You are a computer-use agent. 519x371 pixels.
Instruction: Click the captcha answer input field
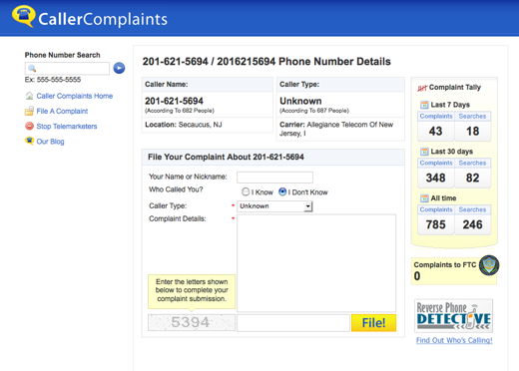293,323
